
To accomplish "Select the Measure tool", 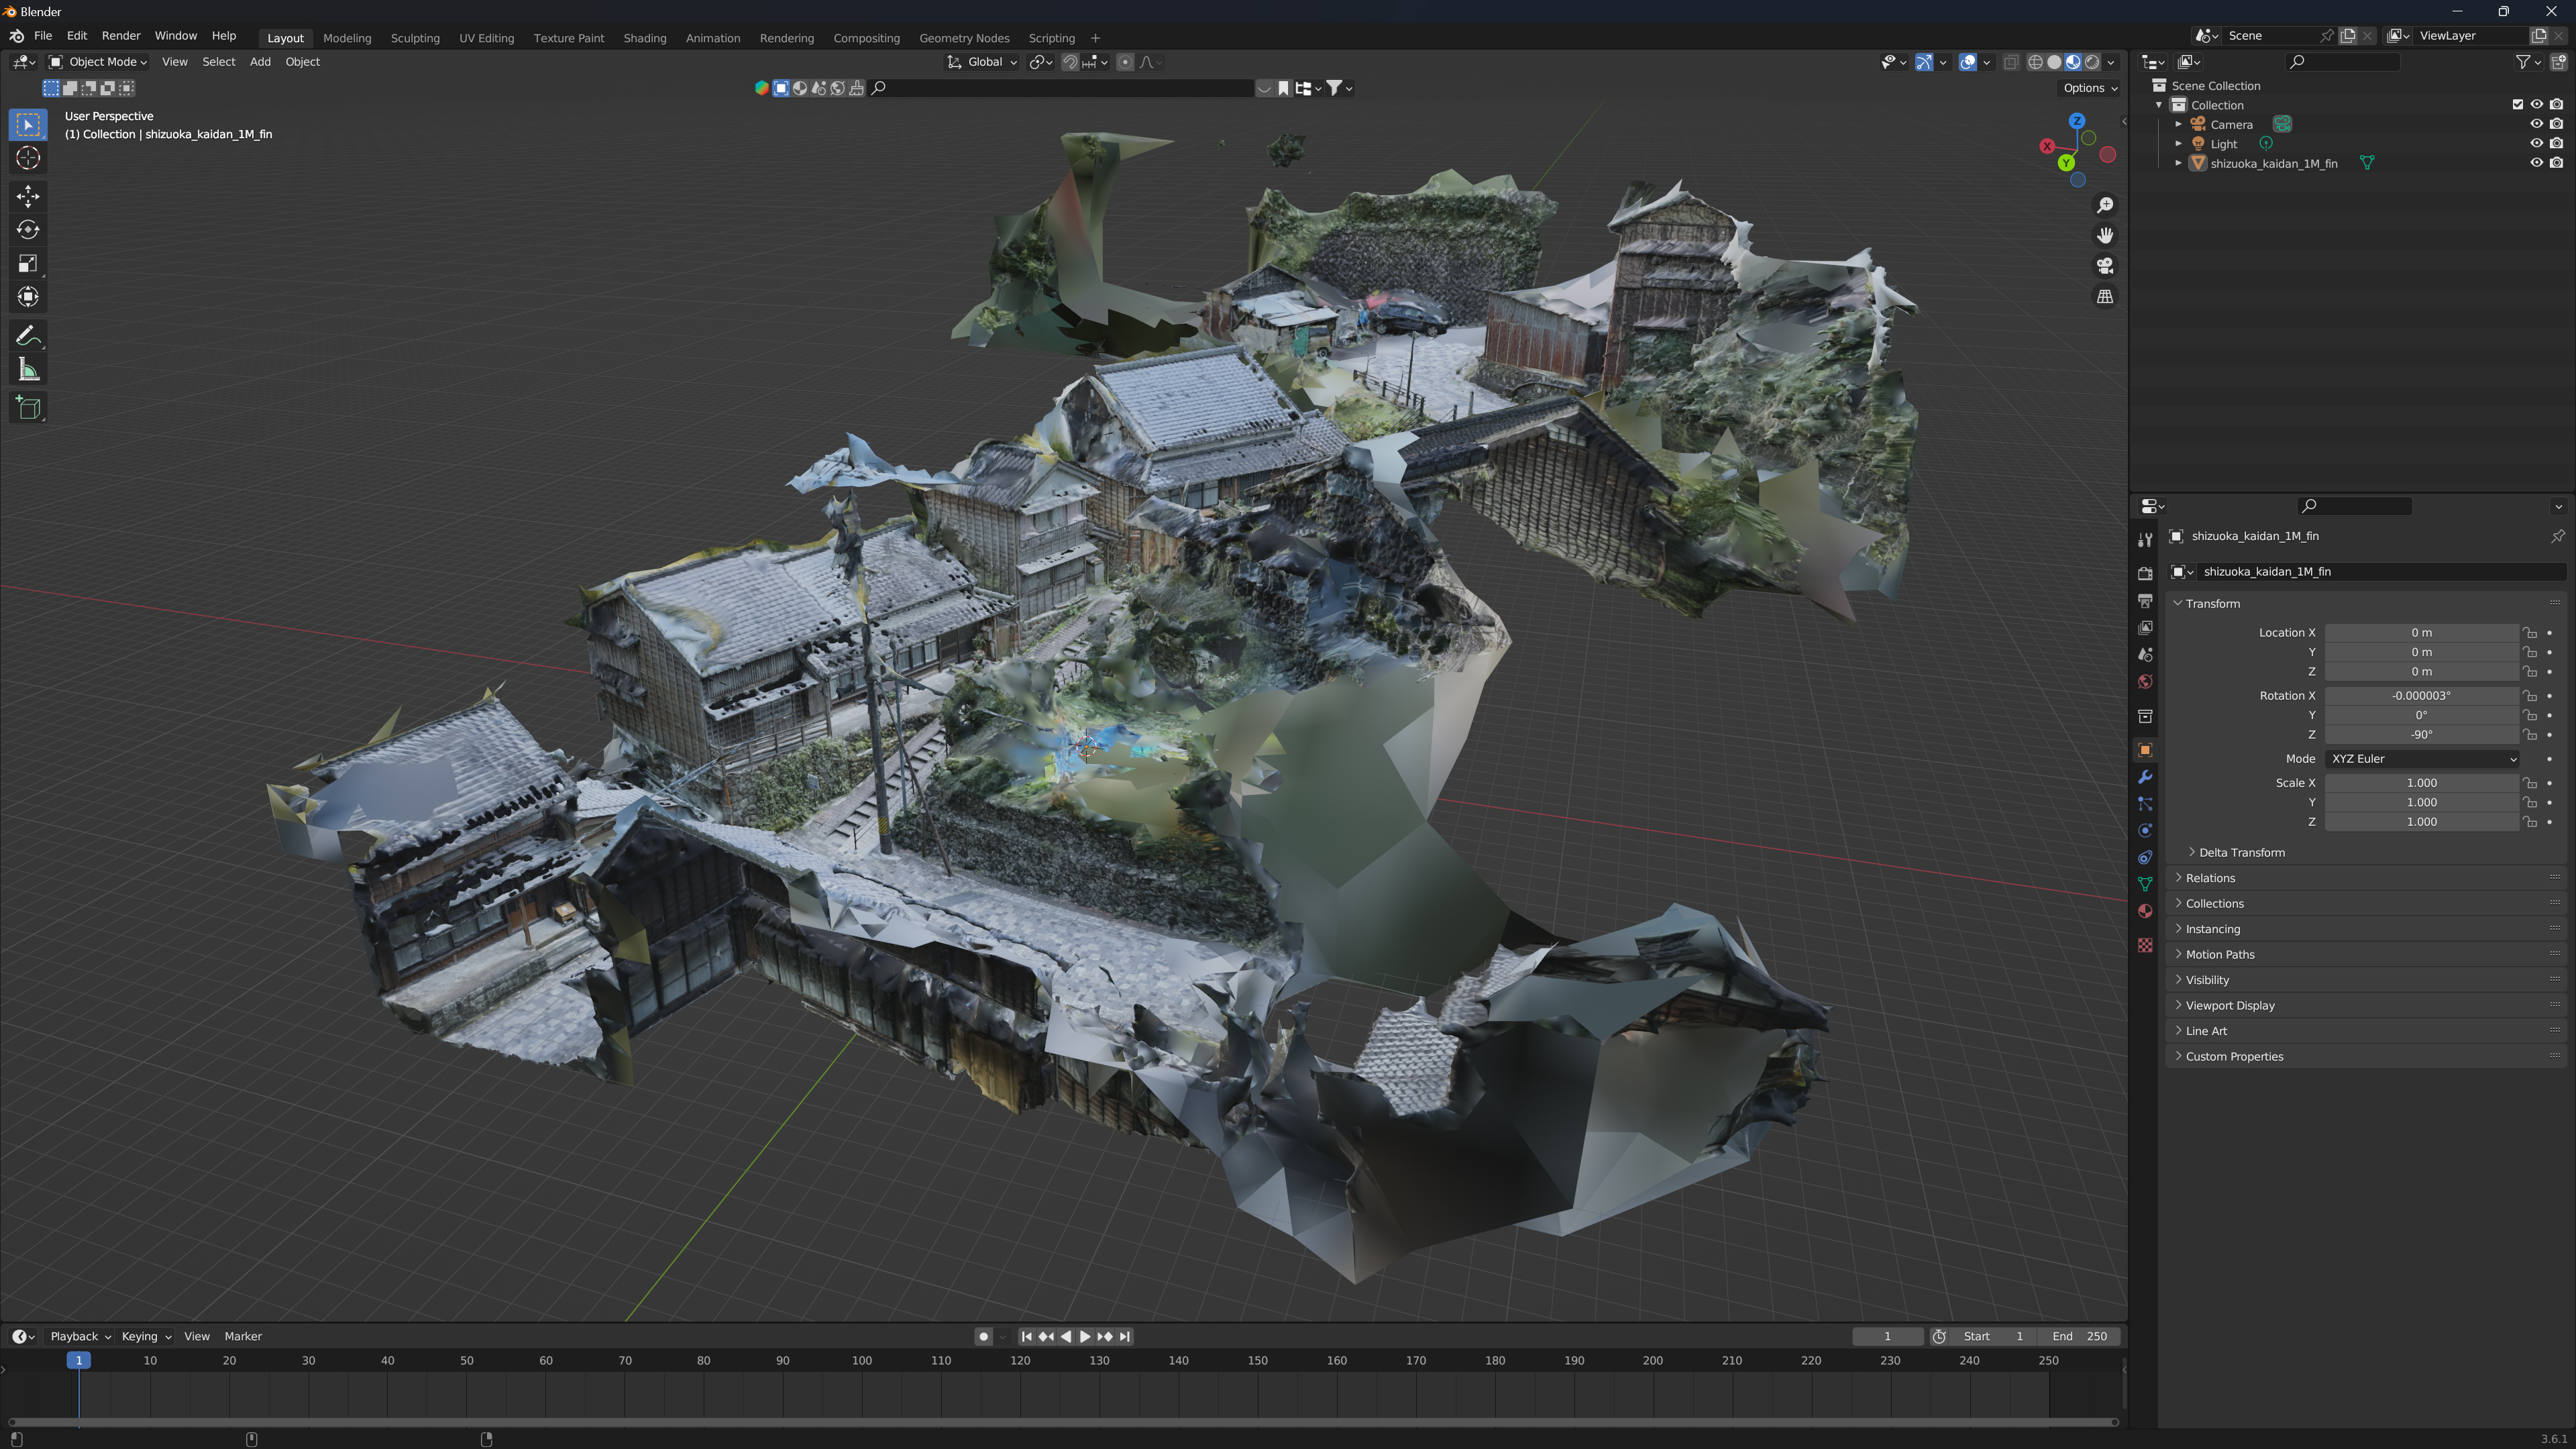I will click(28, 370).
